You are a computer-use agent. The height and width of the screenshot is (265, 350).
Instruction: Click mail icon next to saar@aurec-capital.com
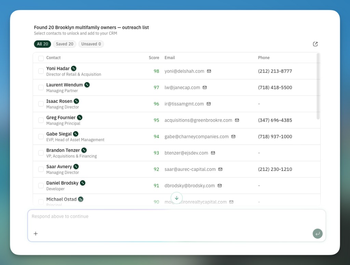coord(220,169)
